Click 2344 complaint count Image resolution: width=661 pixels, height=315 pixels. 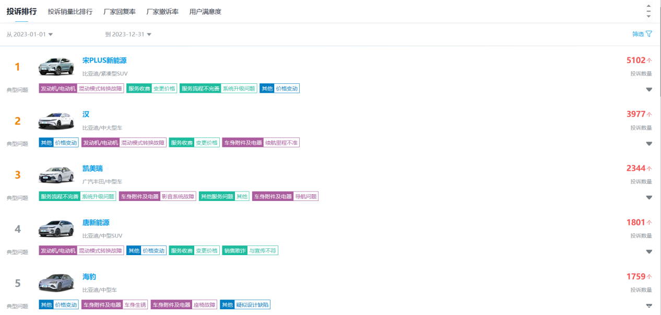click(x=636, y=169)
